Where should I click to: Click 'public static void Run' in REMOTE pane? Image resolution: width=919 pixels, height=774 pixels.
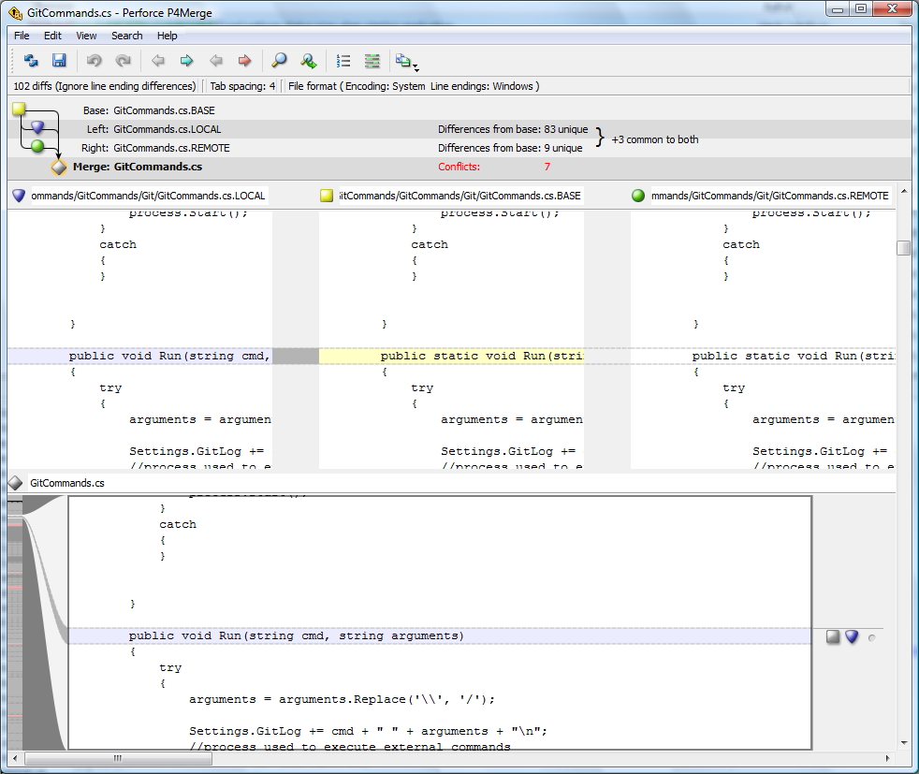[793, 356]
